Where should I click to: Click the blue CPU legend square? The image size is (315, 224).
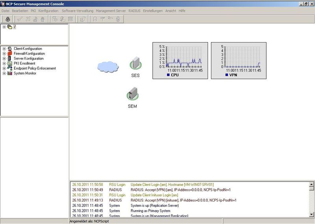[168, 75]
